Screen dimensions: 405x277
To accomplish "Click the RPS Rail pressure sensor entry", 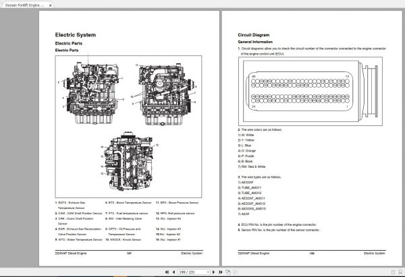I will tap(175, 214).
